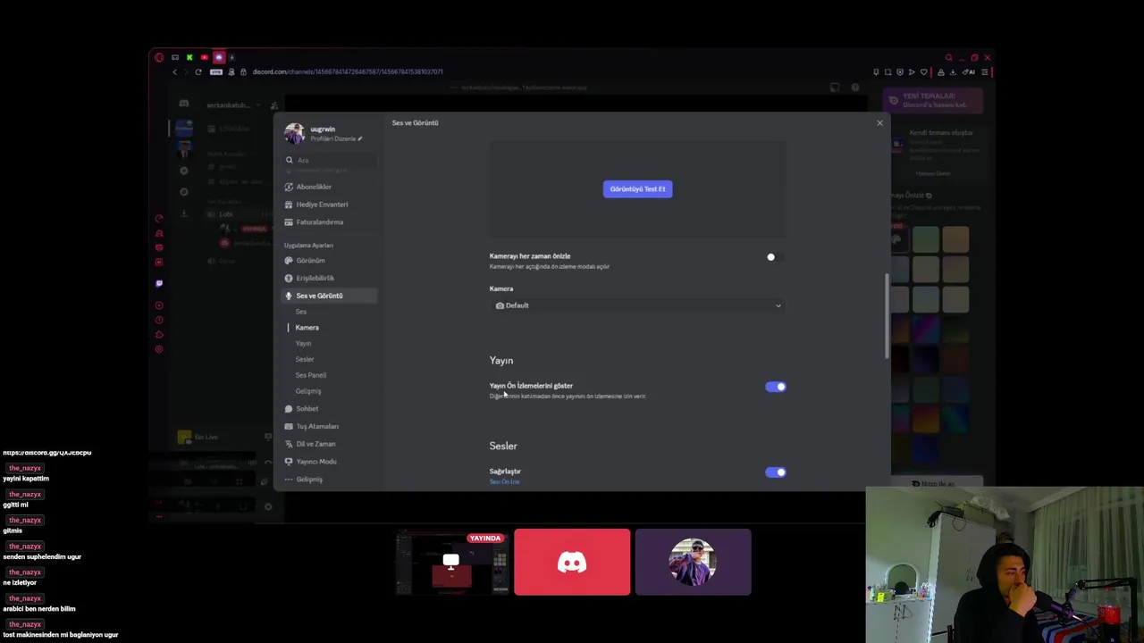1144x643 pixels.
Task: Click the large Discord logo tile
Action: (x=572, y=562)
